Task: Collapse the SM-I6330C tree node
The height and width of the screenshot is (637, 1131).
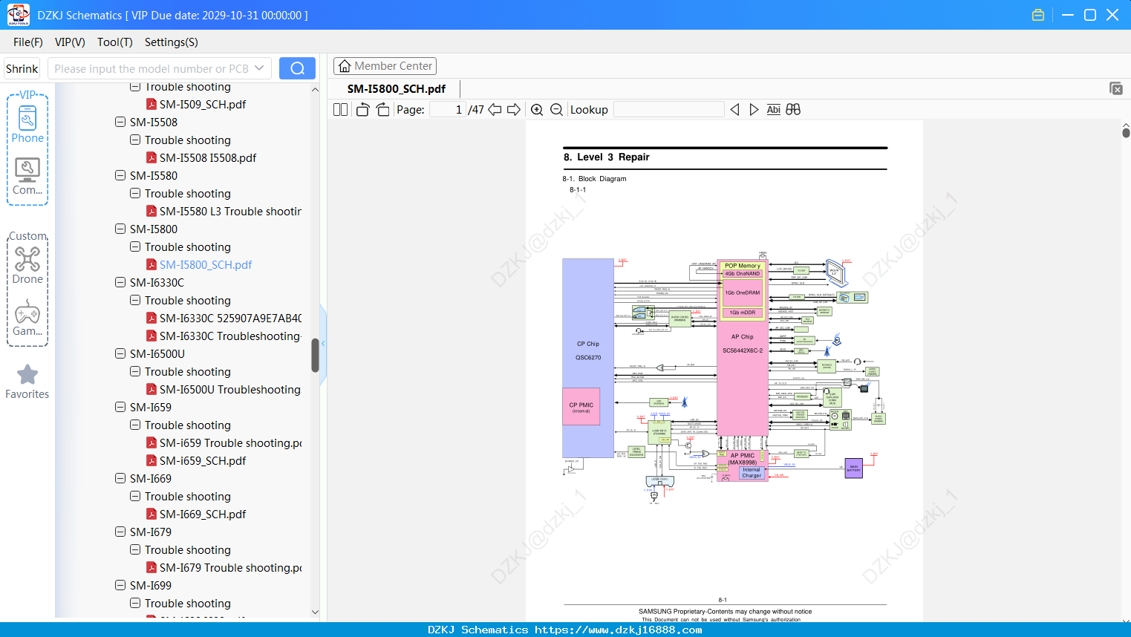Action: click(120, 282)
